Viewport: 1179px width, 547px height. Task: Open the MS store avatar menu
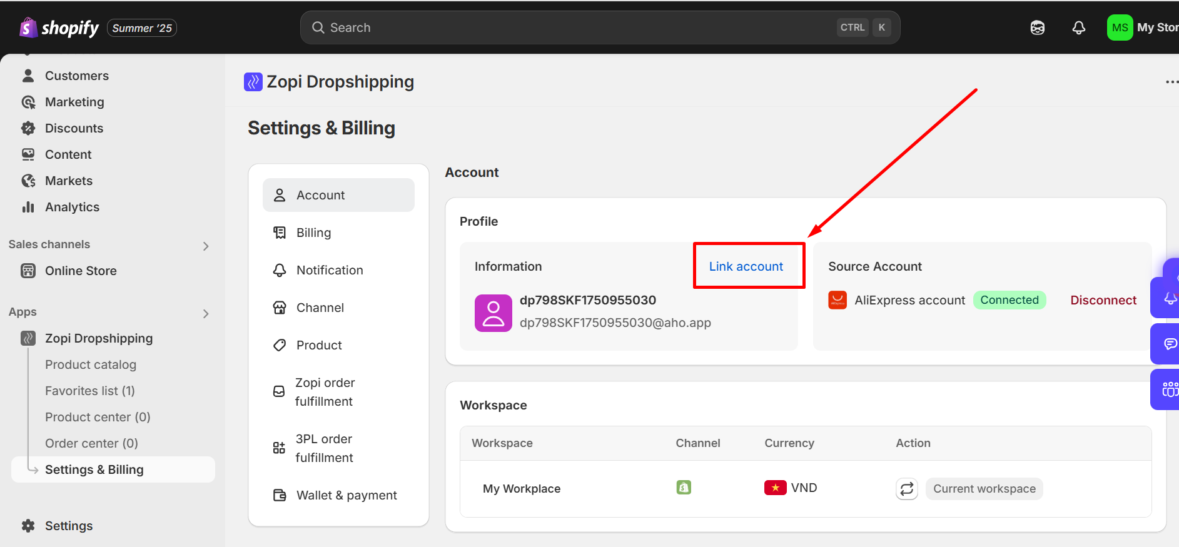[x=1120, y=28]
